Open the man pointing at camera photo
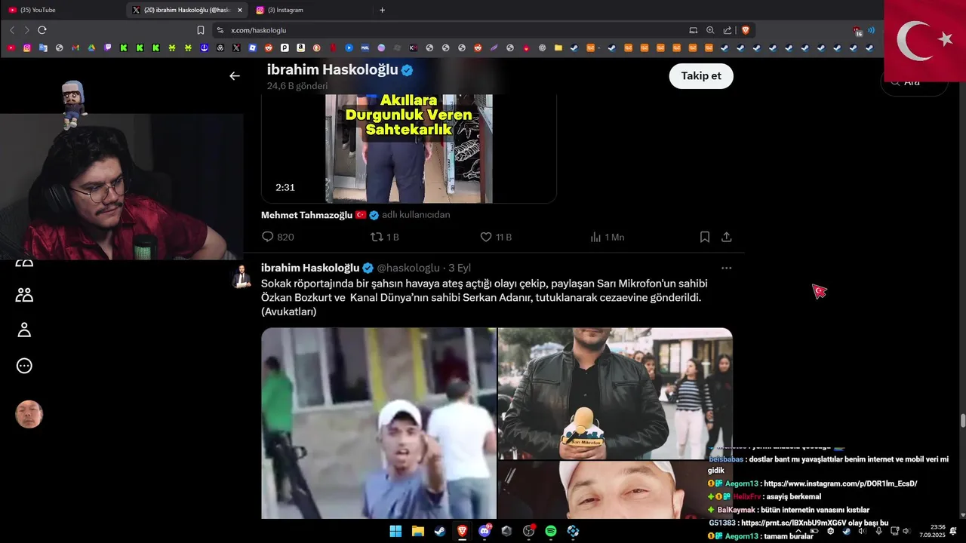The image size is (966, 543). coord(379,423)
